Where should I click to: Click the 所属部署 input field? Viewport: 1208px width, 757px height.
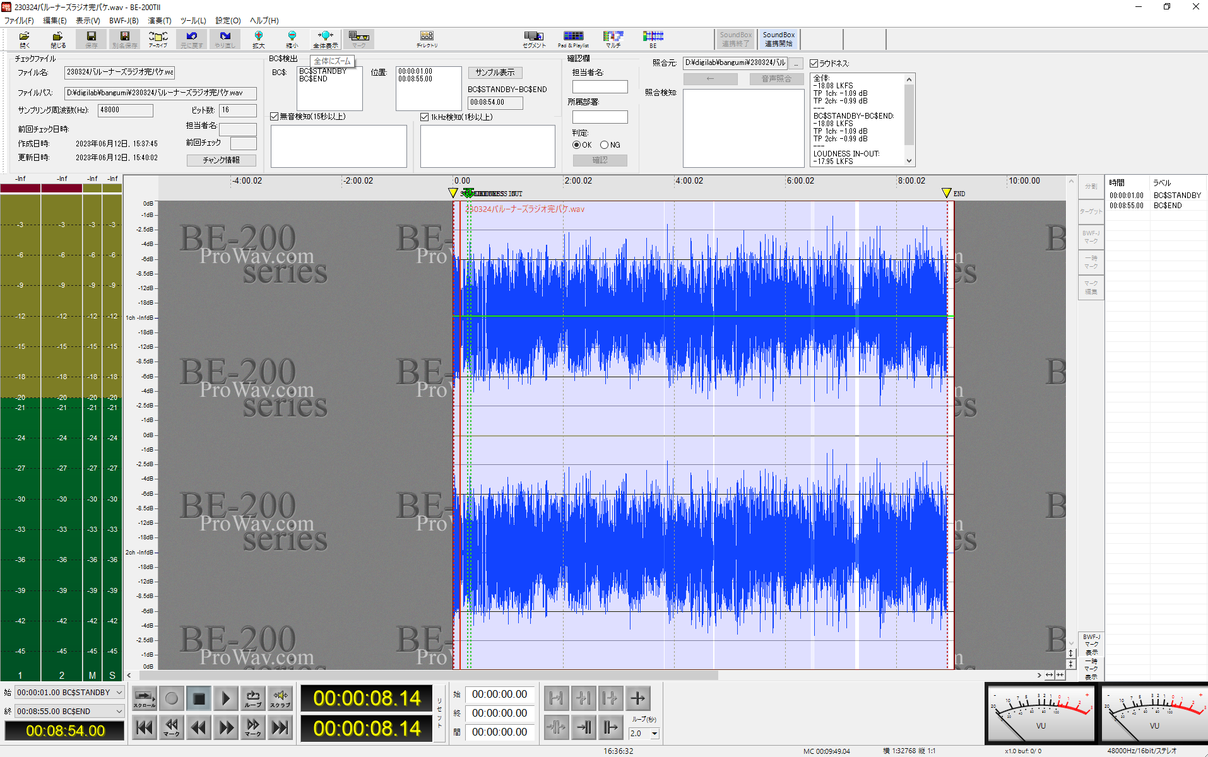[x=600, y=117]
